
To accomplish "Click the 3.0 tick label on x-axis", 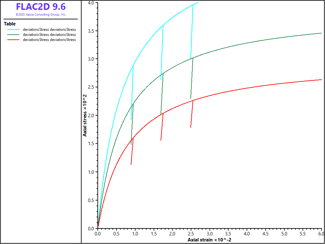I will click(x=209, y=234).
